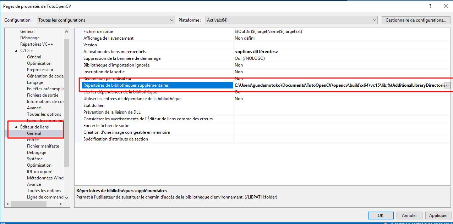The height and width of the screenshot is (224, 453).
Task: Click the tree's horizontal scroll right arrow
Action: (x=60, y=204)
